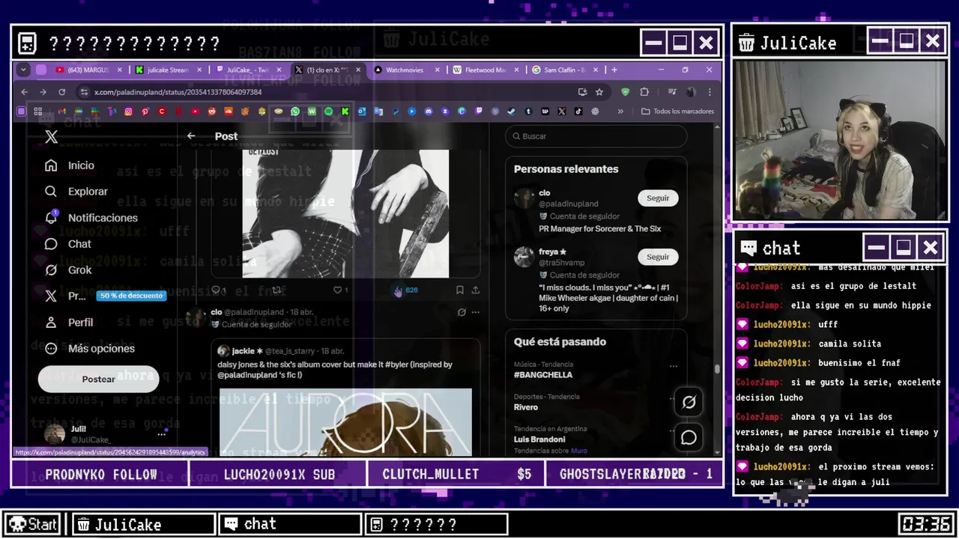Switch to the MARGUS YouTube tab
Image resolution: width=959 pixels, height=539 pixels.
tap(84, 70)
